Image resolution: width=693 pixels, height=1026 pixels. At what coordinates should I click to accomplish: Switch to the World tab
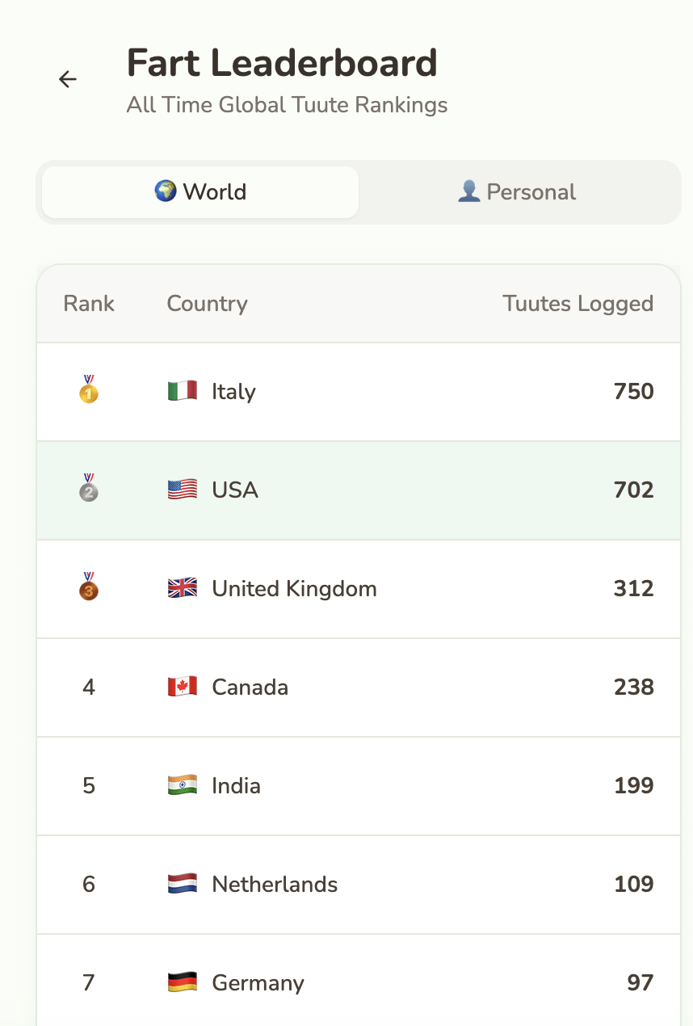coord(200,192)
